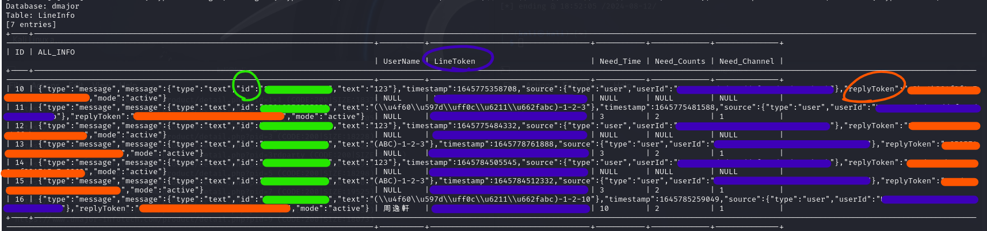Image resolution: width=987 pixels, height=231 pixels.
Task: Click Need_Time value 3 in row 11
Action: [602, 117]
